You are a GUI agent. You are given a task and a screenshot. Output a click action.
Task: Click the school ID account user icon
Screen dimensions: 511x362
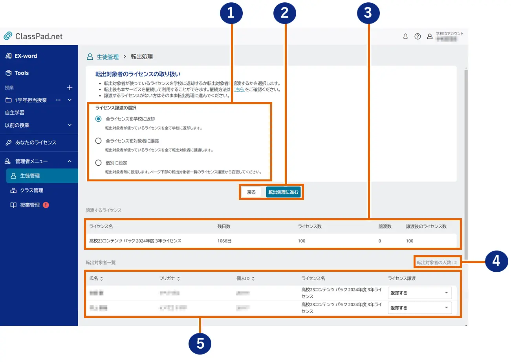tap(430, 37)
